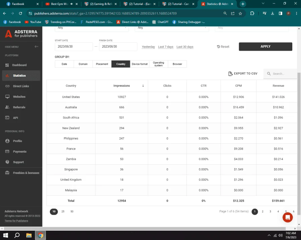Group statistics by Device format
Viewport: 301px width, 240px height.
(x=139, y=64)
